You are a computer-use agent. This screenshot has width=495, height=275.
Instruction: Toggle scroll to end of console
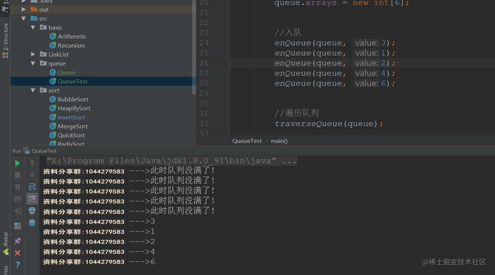[x=32, y=199]
